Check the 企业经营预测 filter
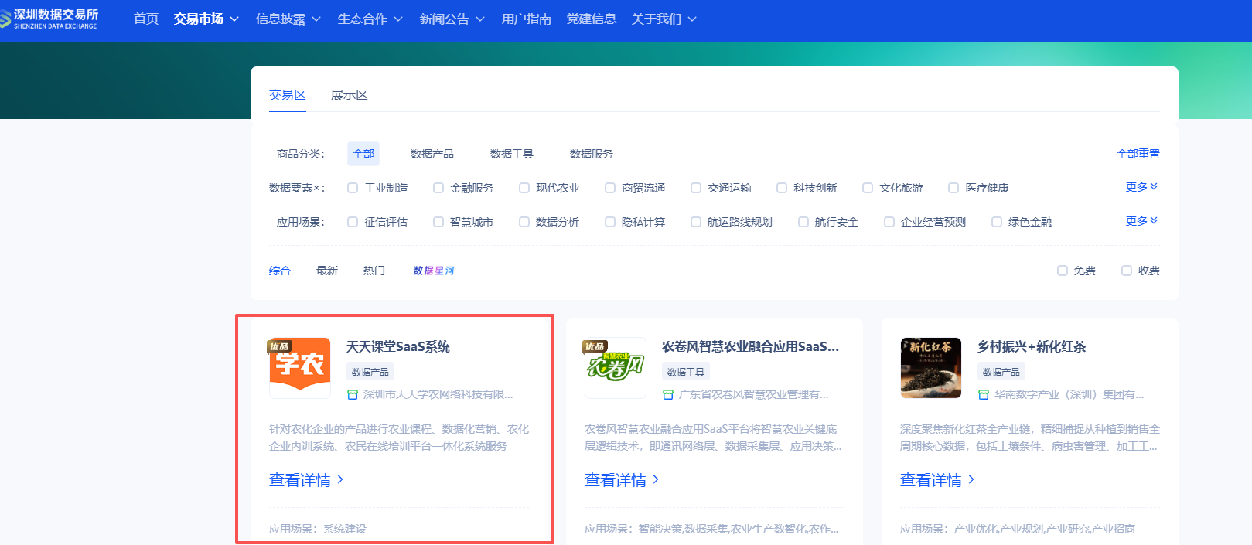 [x=889, y=222]
